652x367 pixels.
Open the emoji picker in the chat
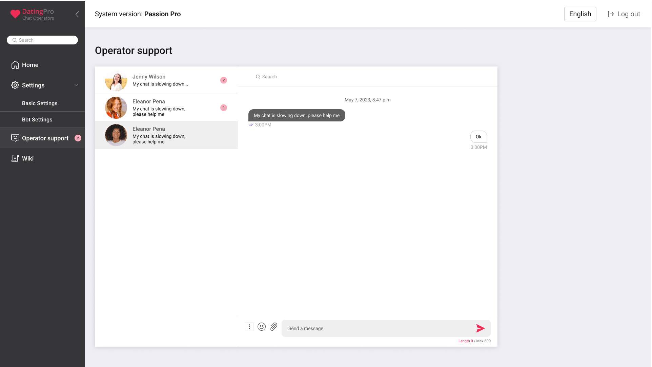(262, 327)
